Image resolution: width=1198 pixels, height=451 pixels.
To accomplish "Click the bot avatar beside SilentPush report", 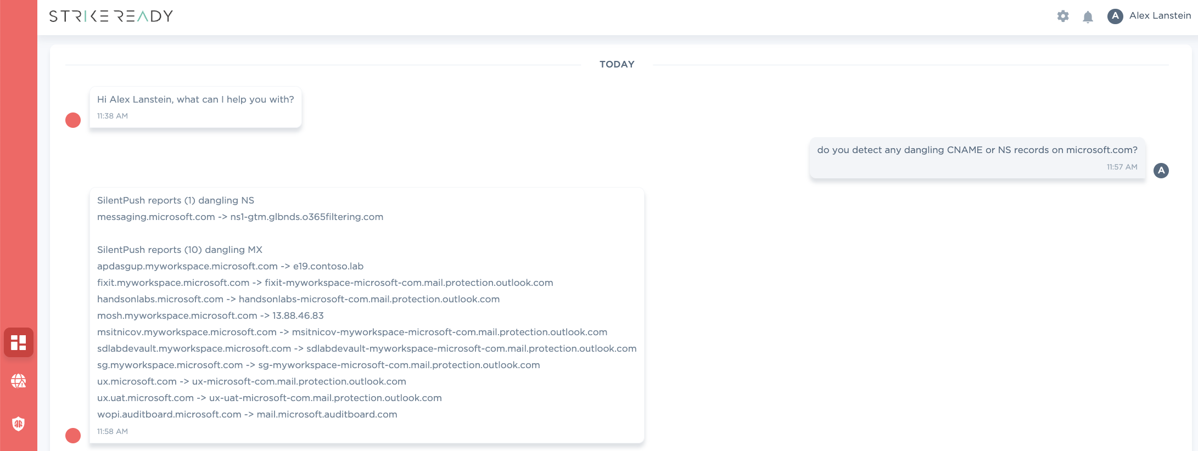I will (x=73, y=436).
